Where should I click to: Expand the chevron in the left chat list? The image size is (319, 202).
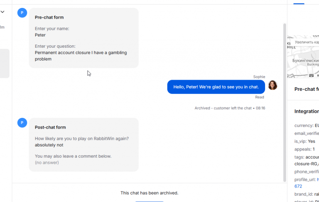[x=2, y=12]
